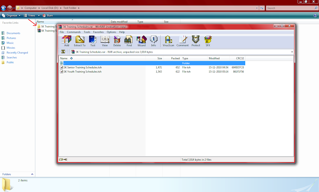
Task: Select the SK Training folder in Explorer
Action: [x=47, y=27]
